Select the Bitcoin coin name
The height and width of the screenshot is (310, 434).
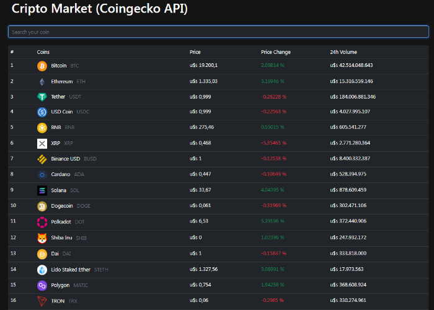coord(59,66)
